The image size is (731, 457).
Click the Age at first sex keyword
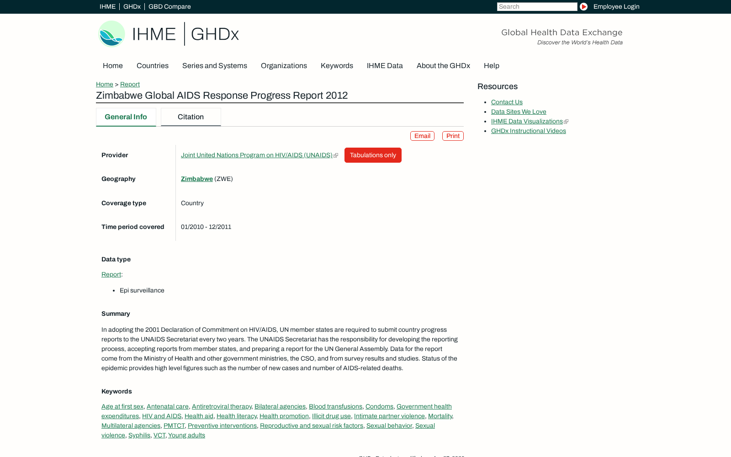coord(122,406)
